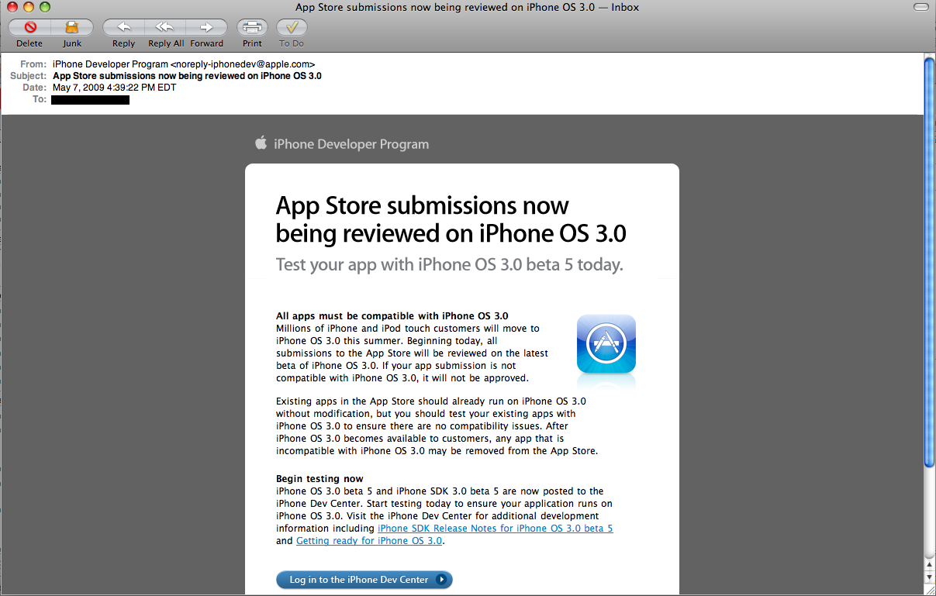
Task: Click the headline App Store submissions now
Action: tap(451, 219)
